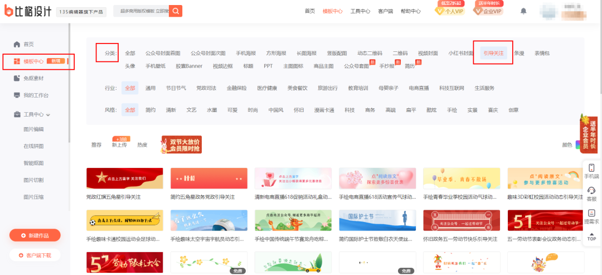Select 小红书封面 category

click(461, 54)
